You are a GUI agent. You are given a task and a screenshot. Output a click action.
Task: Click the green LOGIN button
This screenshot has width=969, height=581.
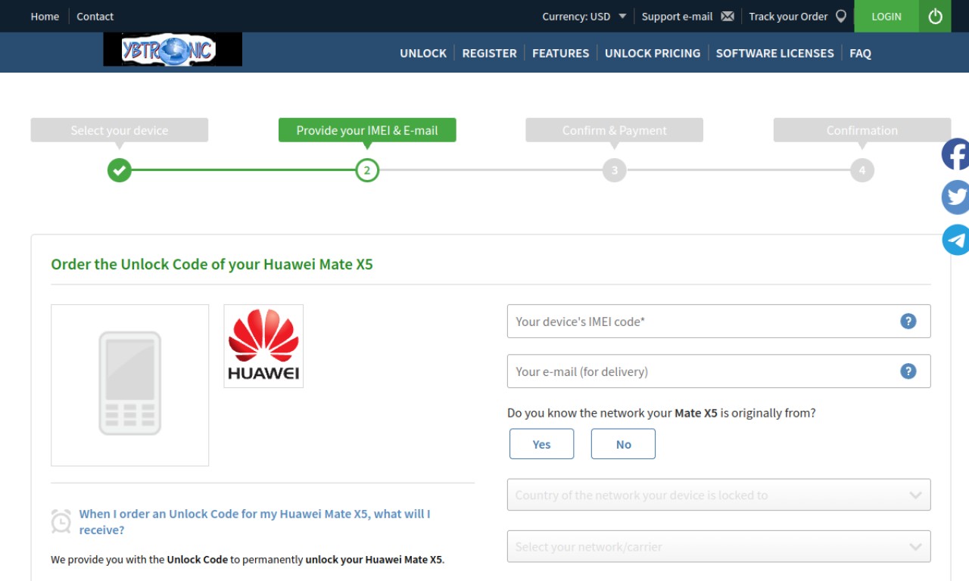click(886, 16)
